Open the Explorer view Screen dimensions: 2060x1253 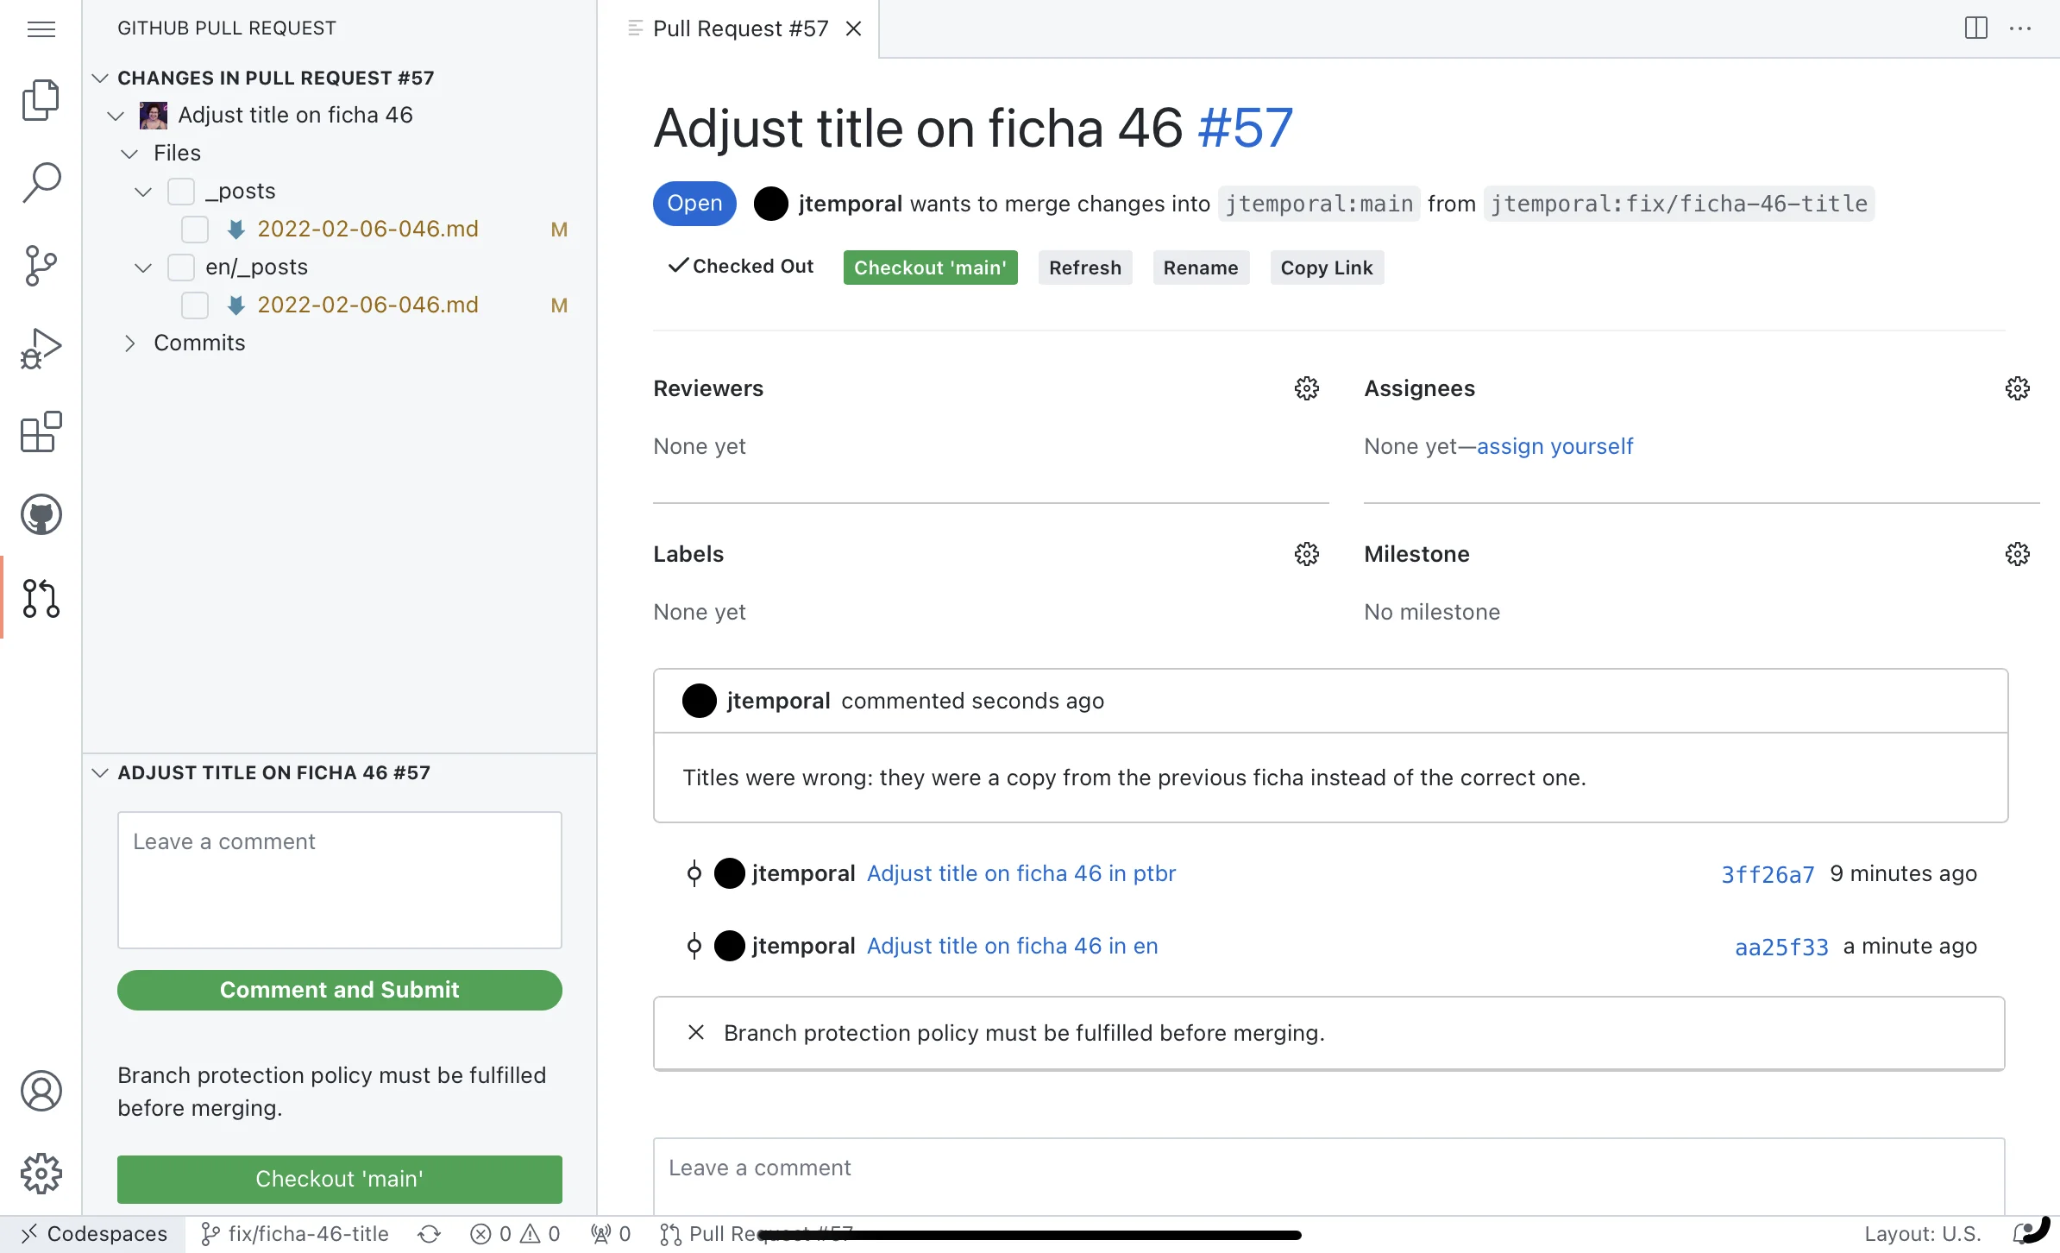[x=41, y=99]
